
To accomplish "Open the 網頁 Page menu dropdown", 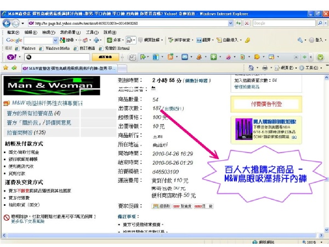I will [x=287, y=68].
